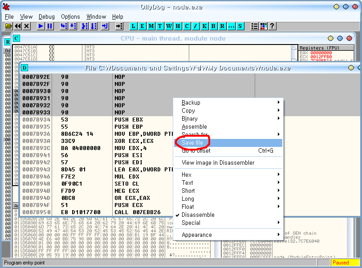Image resolution: width=362 pixels, height=268 pixels.
Task: Select MOV EDX,4 instruction row
Action: [x=97, y=148]
